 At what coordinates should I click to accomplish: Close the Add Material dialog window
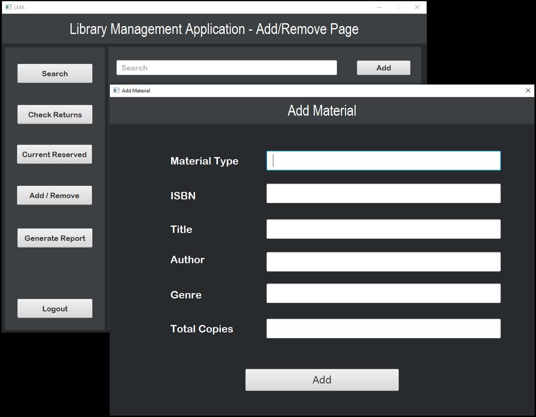coord(528,90)
